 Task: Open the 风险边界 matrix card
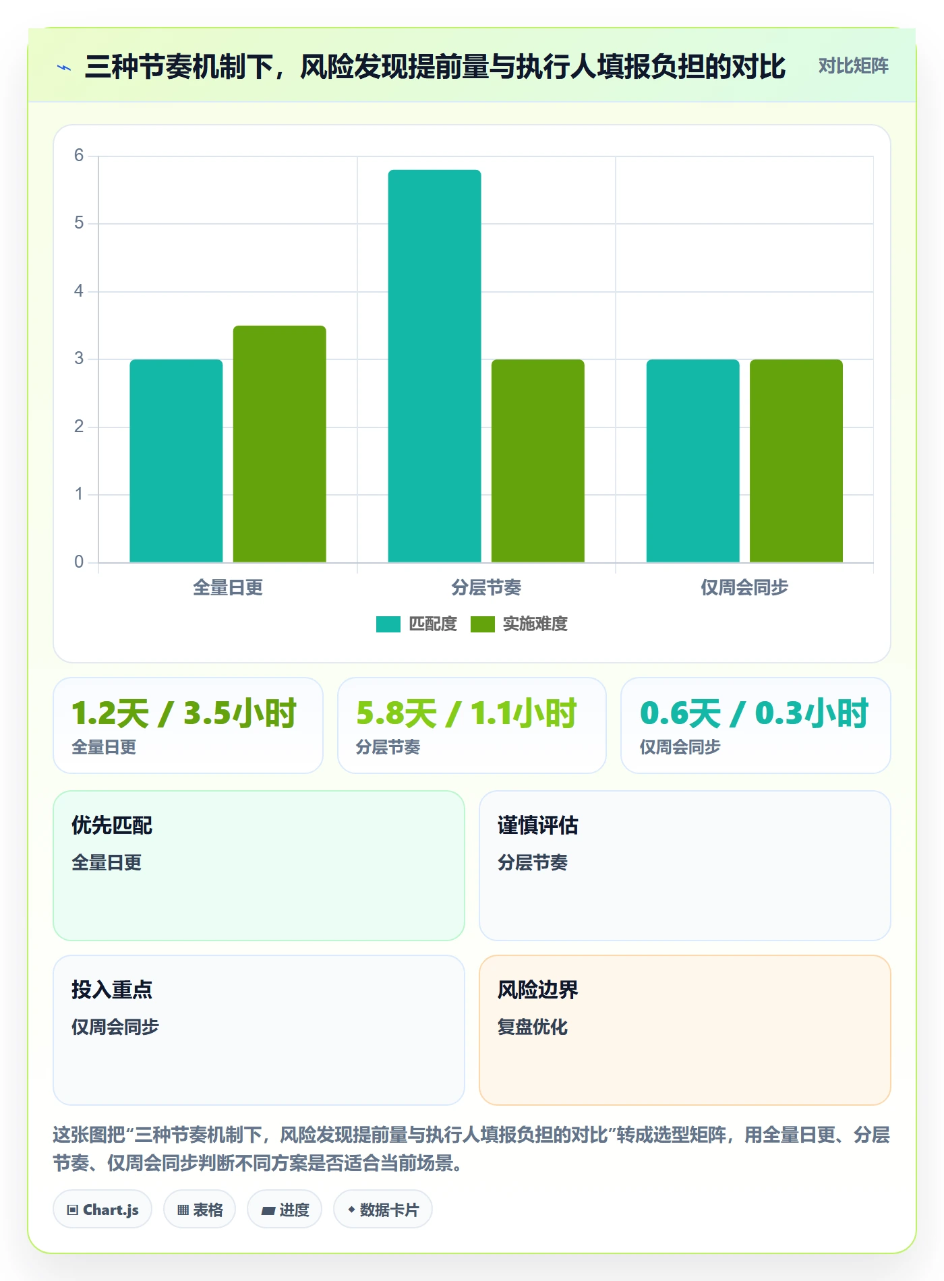pyautogui.click(x=685, y=1030)
